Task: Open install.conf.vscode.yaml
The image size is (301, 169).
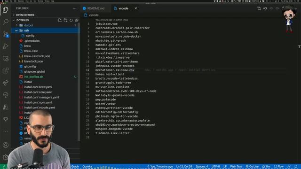Action: 40,108
